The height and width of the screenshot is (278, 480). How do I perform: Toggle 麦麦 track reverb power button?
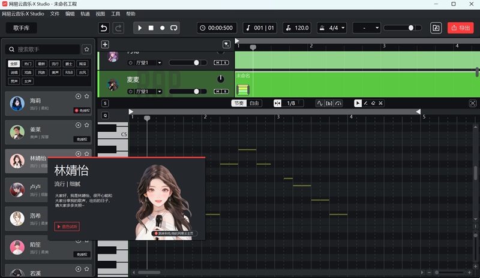point(131,92)
